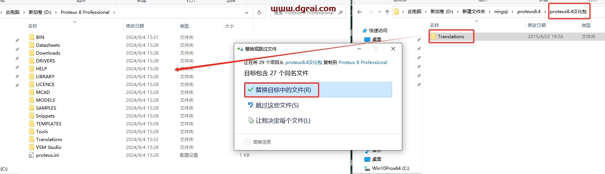Screen dimensions: 605x174
Task: Click Translations folder icon in right window
Action: (433, 36)
